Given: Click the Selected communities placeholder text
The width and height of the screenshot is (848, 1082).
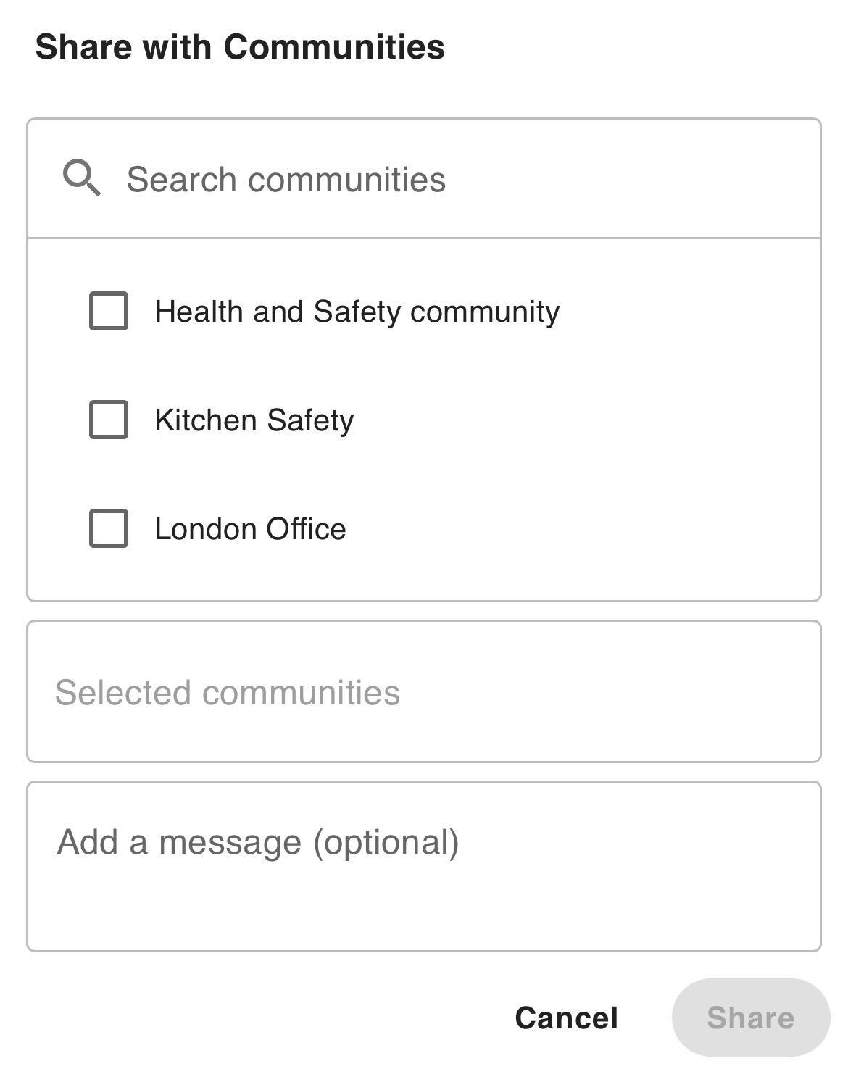Looking at the screenshot, I should click(x=228, y=692).
